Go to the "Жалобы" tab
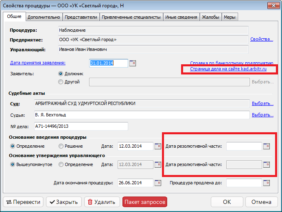Image resolution: width=282 pixels, height=212 pixels. (211, 17)
